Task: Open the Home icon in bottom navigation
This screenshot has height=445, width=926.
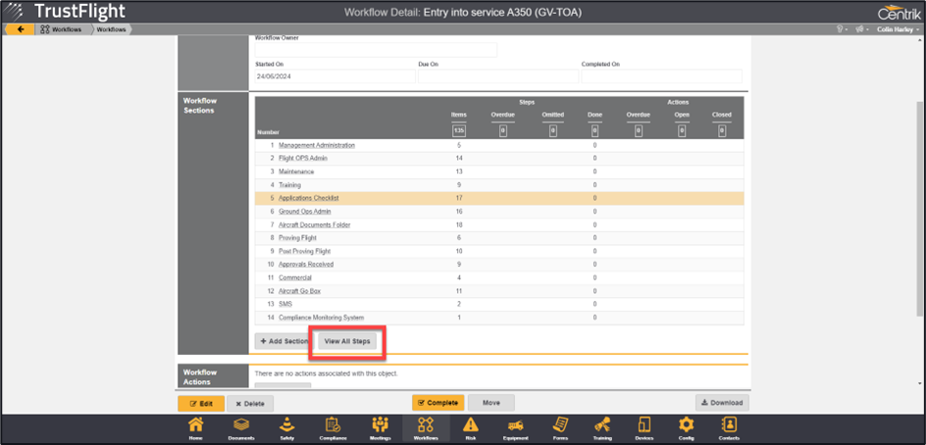Action: (x=196, y=427)
